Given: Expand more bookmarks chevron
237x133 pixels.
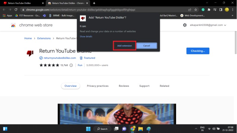Looking at the screenshot, I should pyautogui.click(x=233, y=15).
